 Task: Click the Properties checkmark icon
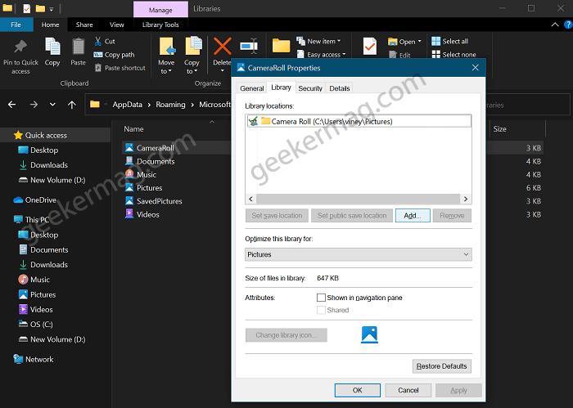click(370, 47)
